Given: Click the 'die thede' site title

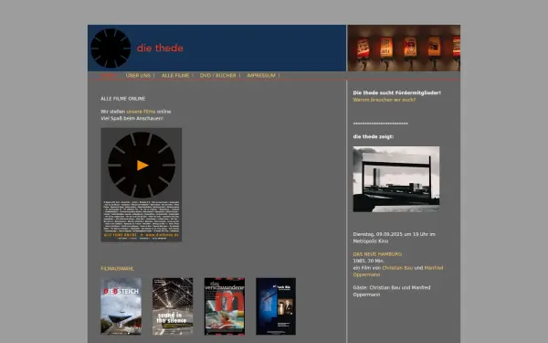Looking at the screenshot, I should coord(160,48).
